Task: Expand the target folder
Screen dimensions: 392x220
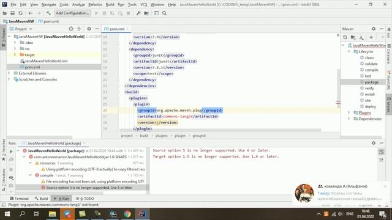Action: pyautogui.click(x=15, y=54)
